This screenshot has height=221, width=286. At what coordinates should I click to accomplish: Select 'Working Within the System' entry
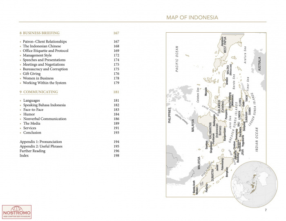[x=45, y=83]
